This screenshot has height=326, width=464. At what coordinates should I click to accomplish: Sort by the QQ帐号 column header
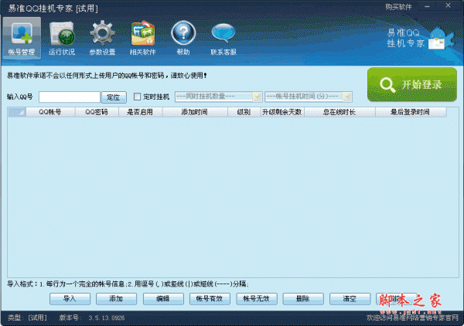pos(50,112)
